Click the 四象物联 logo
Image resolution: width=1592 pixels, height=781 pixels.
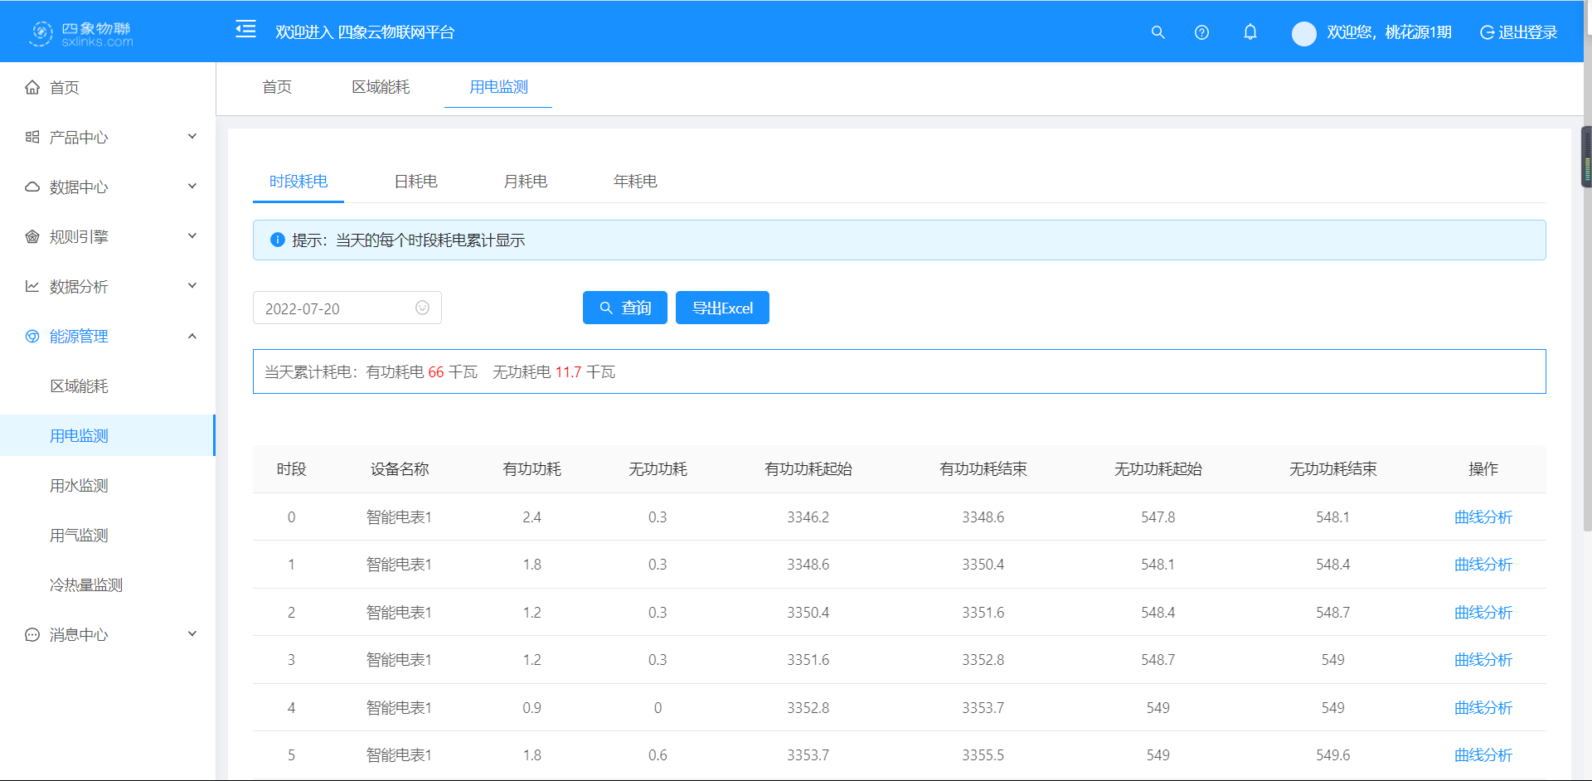tap(81, 33)
